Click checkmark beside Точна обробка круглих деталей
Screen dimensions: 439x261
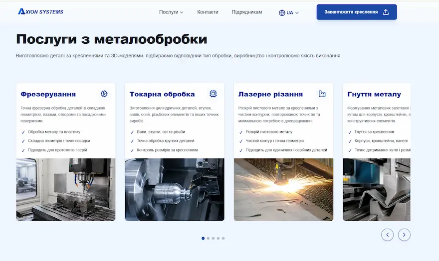132,141
